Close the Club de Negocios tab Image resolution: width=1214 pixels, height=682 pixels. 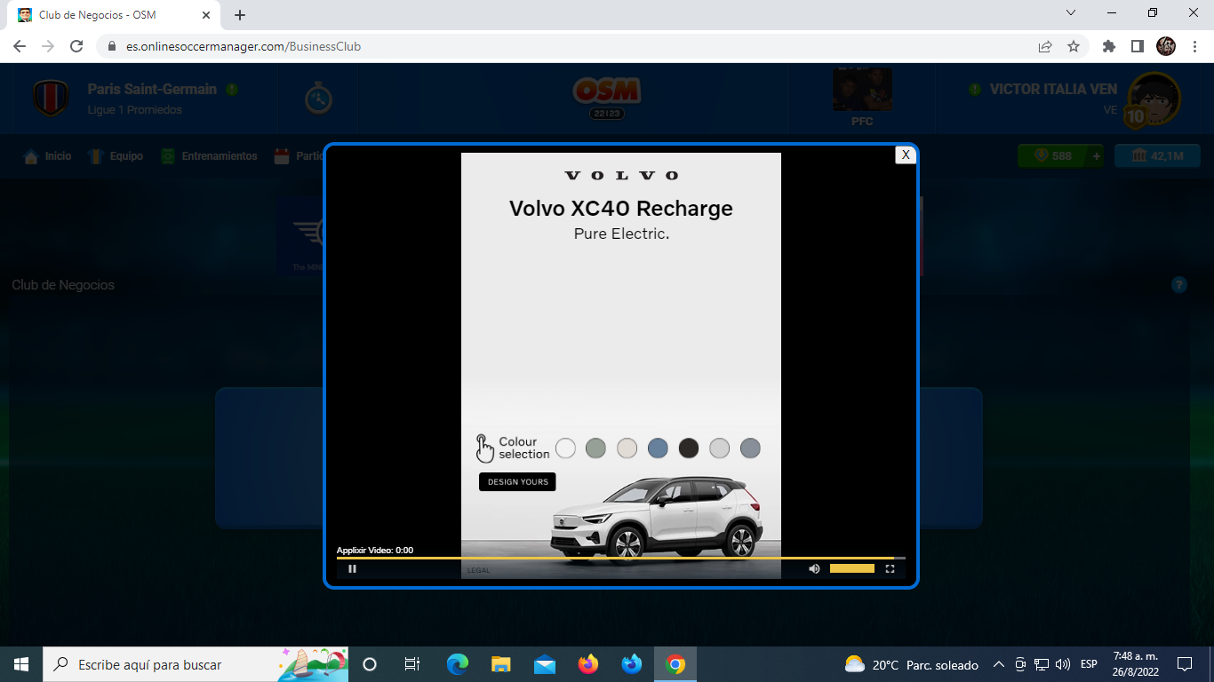click(x=206, y=15)
